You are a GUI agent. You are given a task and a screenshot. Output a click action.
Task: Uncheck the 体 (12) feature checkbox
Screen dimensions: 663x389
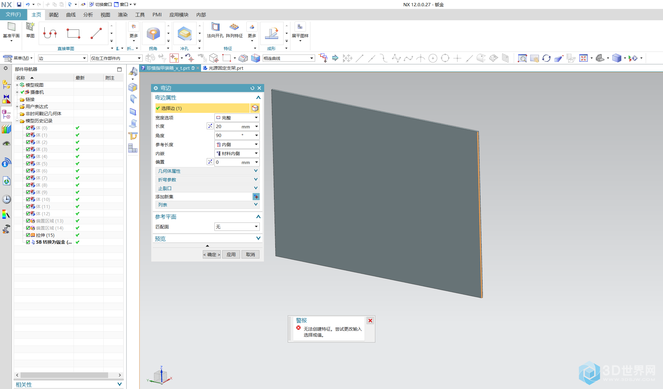(x=28, y=214)
